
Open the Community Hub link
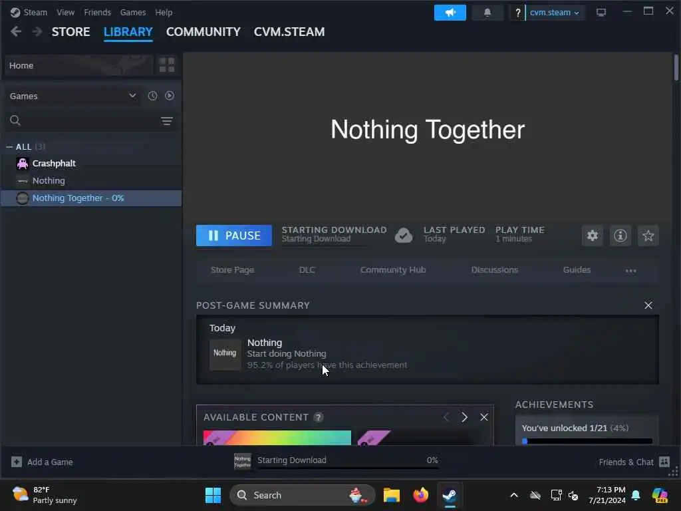[x=393, y=270]
